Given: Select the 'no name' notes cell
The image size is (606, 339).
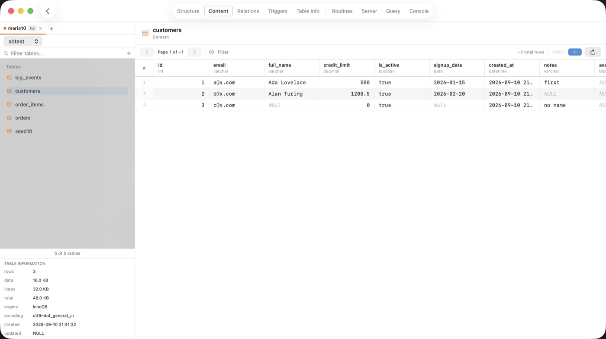Looking at the screenshot, I should pos(567,105).
